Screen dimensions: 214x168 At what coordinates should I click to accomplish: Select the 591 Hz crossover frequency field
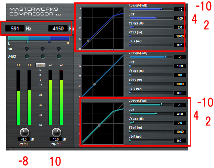[15, 28]
